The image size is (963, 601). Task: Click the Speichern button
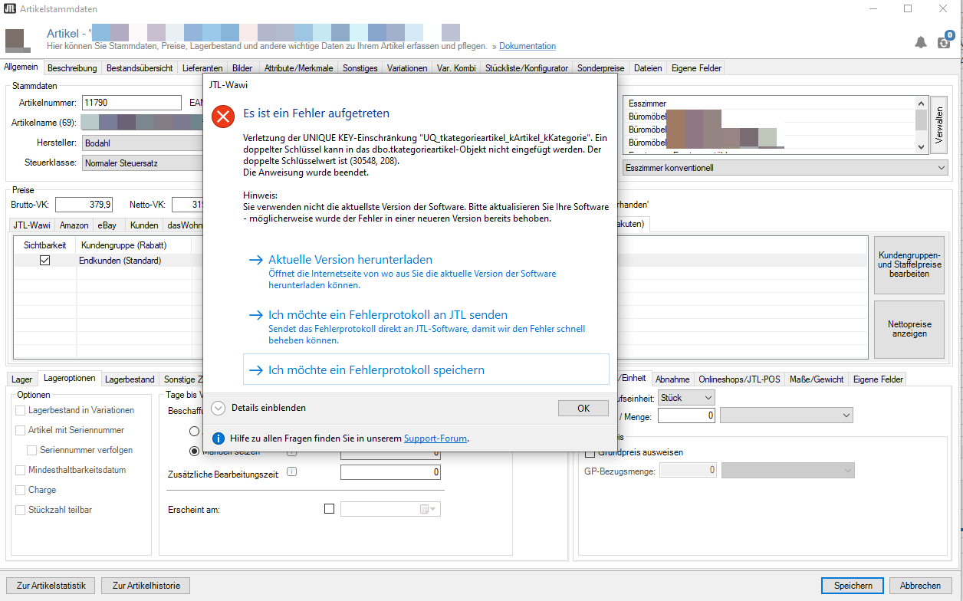coord(853,586)
